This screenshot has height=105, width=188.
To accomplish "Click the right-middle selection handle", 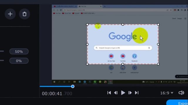I will [158, 44].
